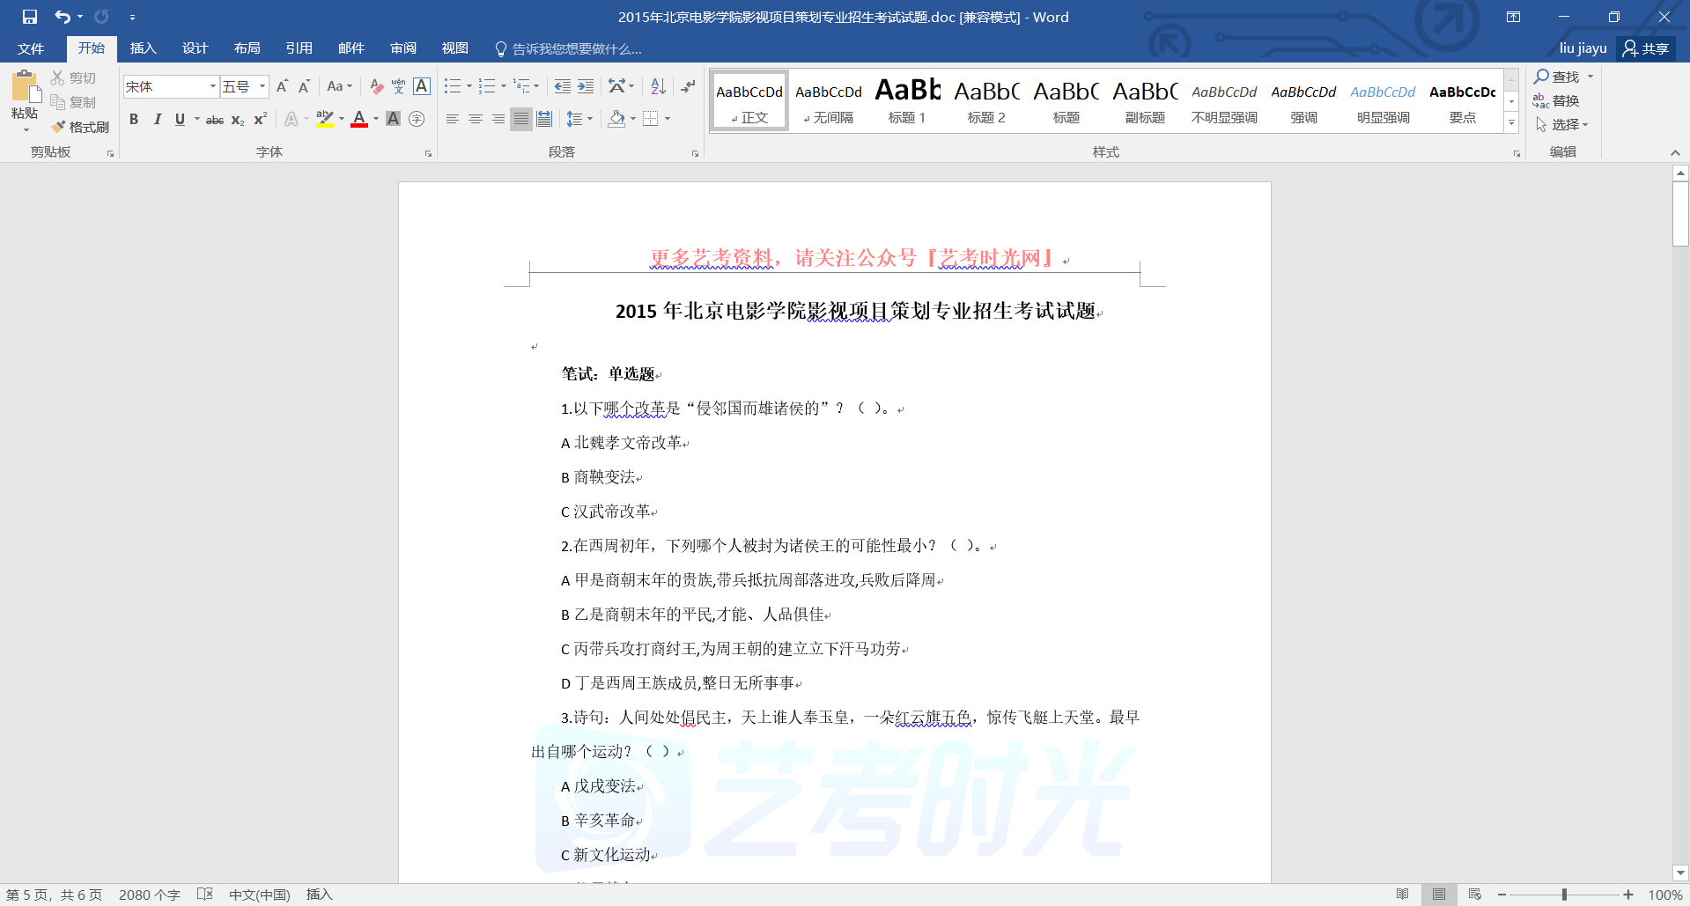This screenshot has width=1690, height=906.
Task: Click the Grow Font size icon
Action: tap(282, 86)
